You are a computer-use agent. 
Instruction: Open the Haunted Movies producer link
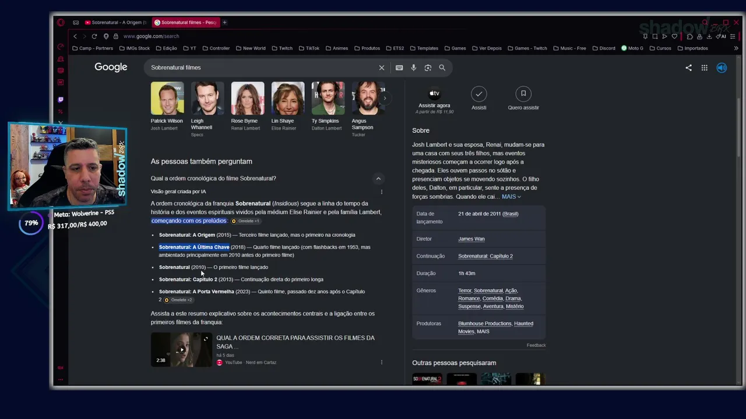(x=495, y=328)
